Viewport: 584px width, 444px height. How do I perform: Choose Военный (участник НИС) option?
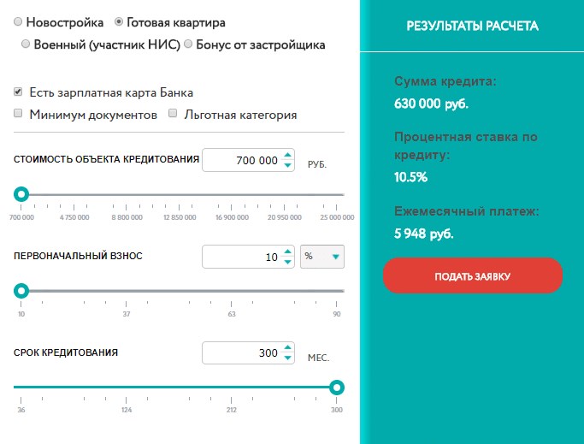(26, 44)
